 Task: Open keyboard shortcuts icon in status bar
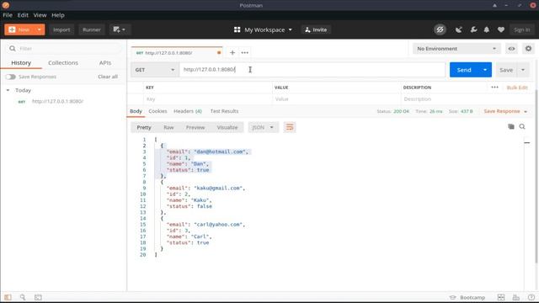click(515, 297)
